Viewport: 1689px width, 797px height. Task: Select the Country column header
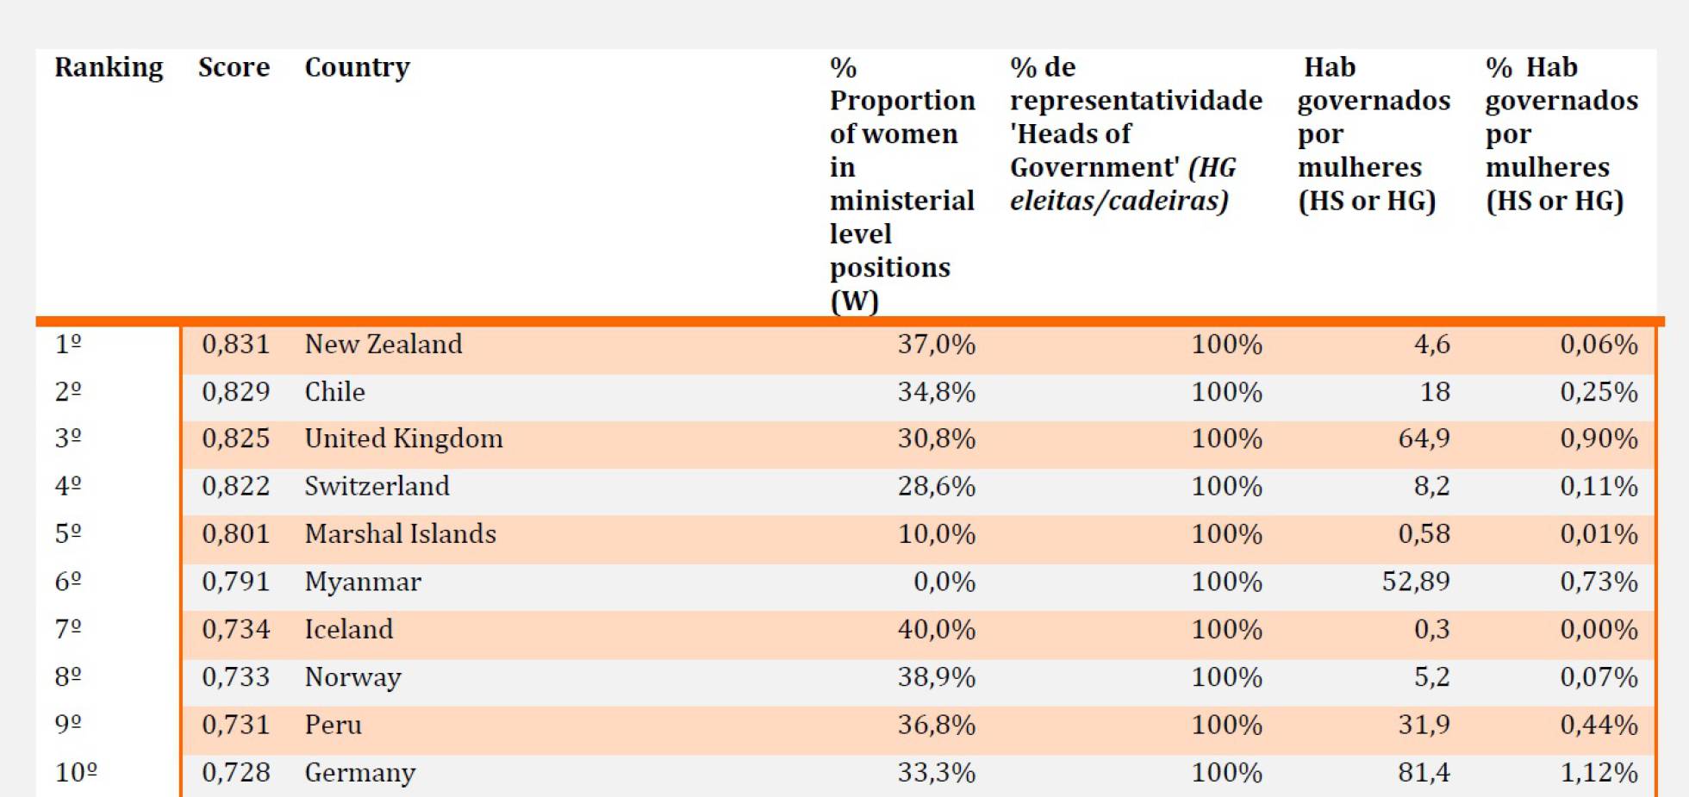(x=357, y=68)
